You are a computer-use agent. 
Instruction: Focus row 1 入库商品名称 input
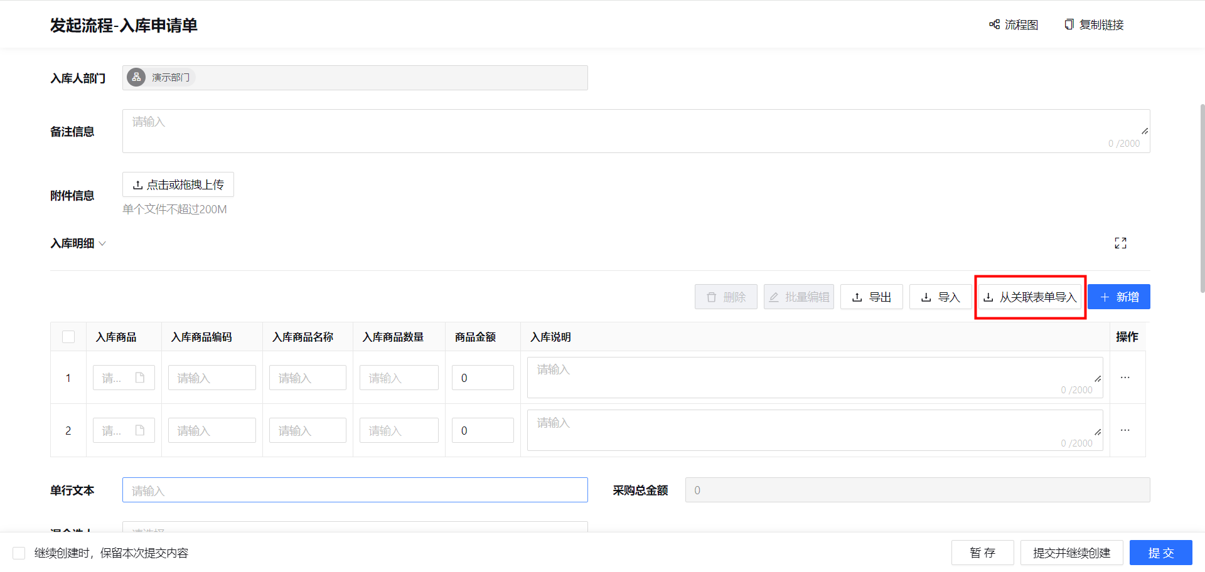pyautogui.click(x=308, y=378)
